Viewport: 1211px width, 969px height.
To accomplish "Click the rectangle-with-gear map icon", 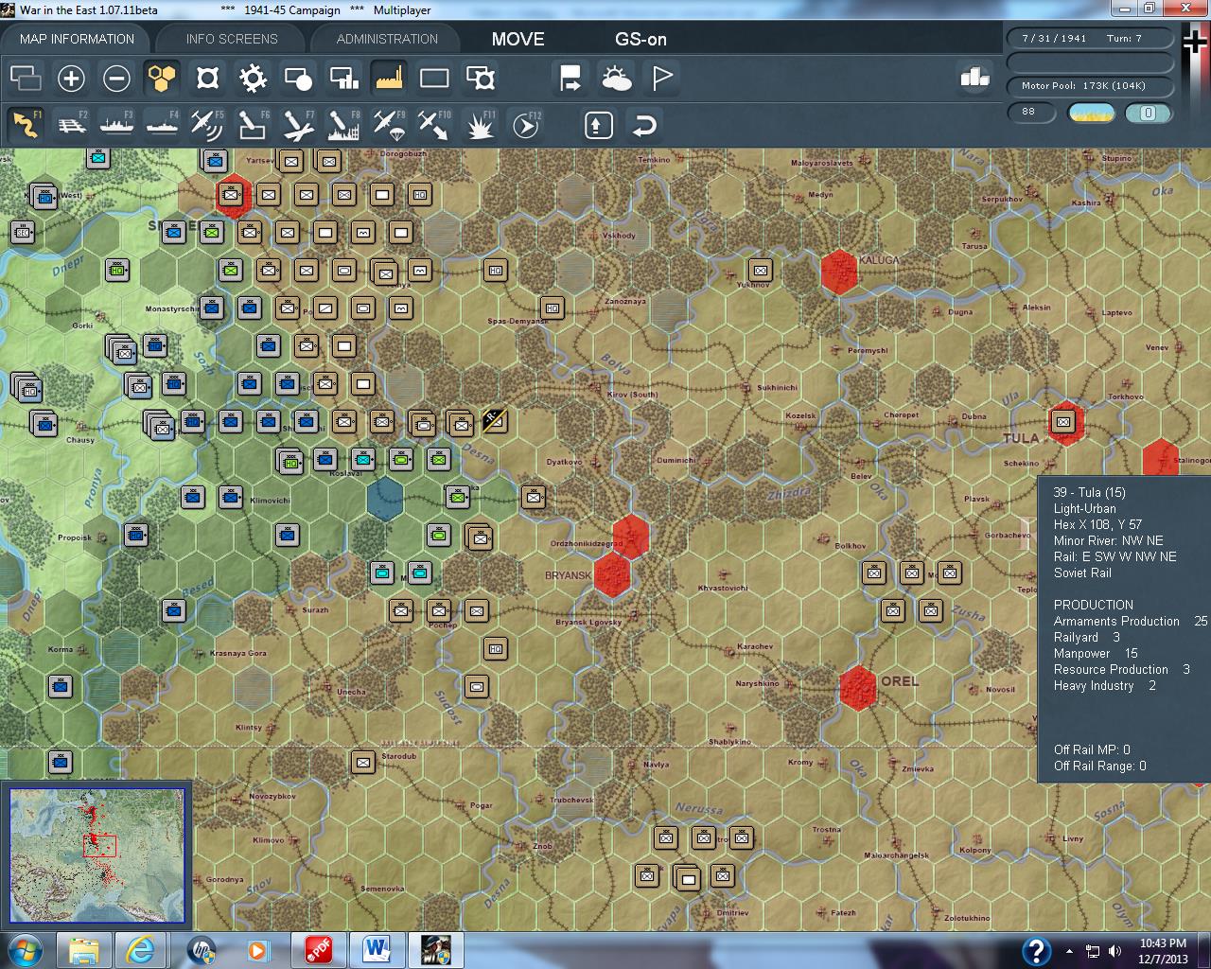I will point(480,78).
